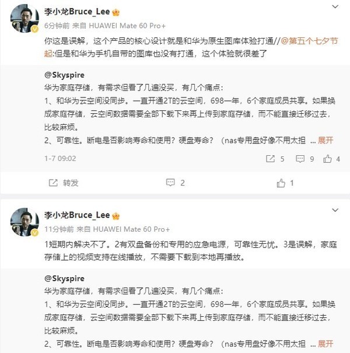Viewport: 350px width, 353px height.
Task: Click second post's profile avatar thumbnail
Action: [25, 223]
